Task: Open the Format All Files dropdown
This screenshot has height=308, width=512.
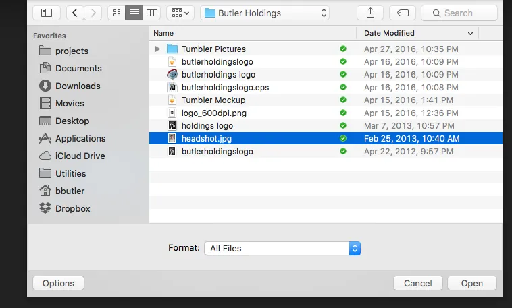Action: [x=282, y=249]
